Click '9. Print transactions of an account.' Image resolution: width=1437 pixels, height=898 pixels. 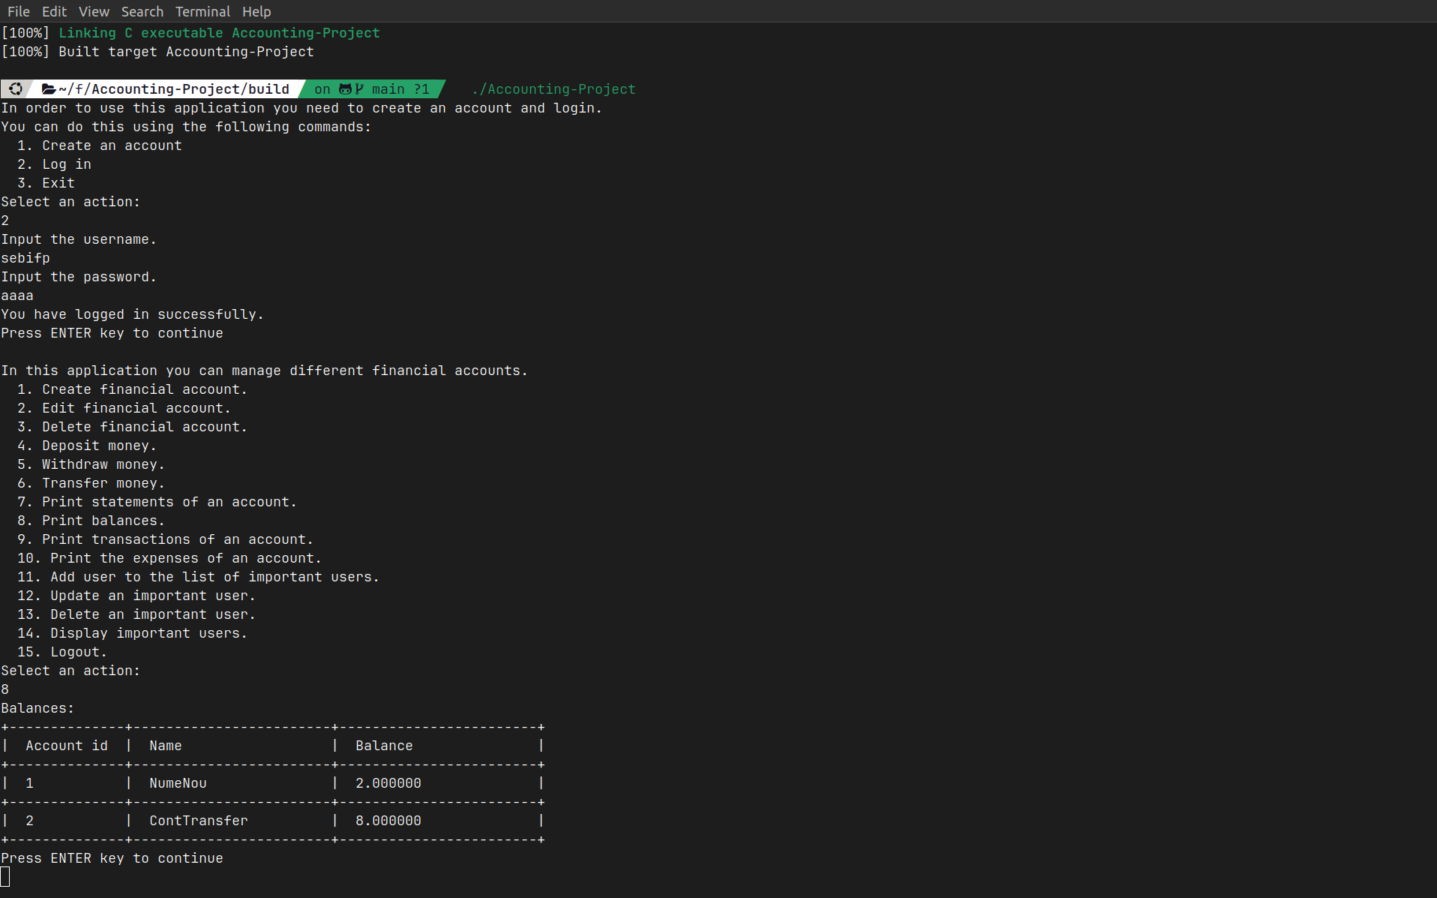[x=166, y=539]
